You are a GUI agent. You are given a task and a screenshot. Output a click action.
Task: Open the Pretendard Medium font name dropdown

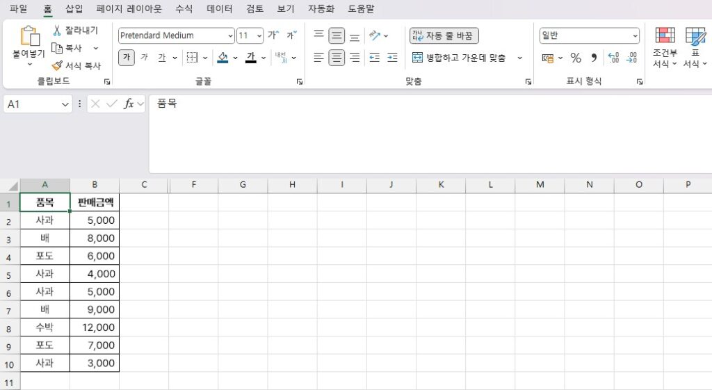click(230, 35)
